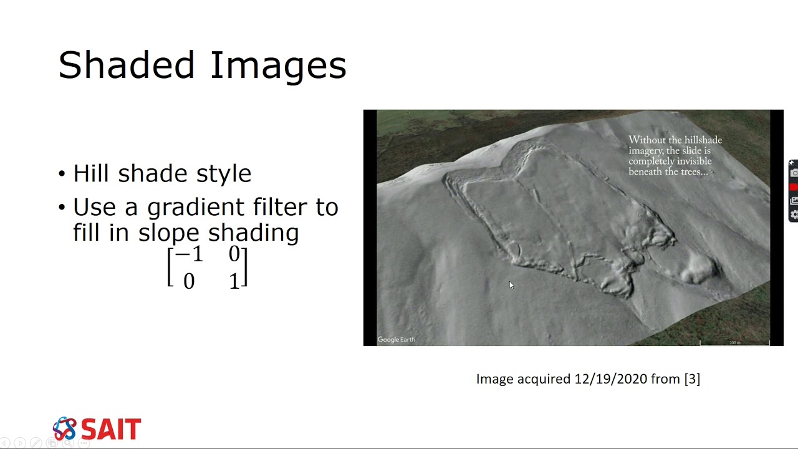
Task: Take a screenshot with the camera icon
Action: click(794, 173)
